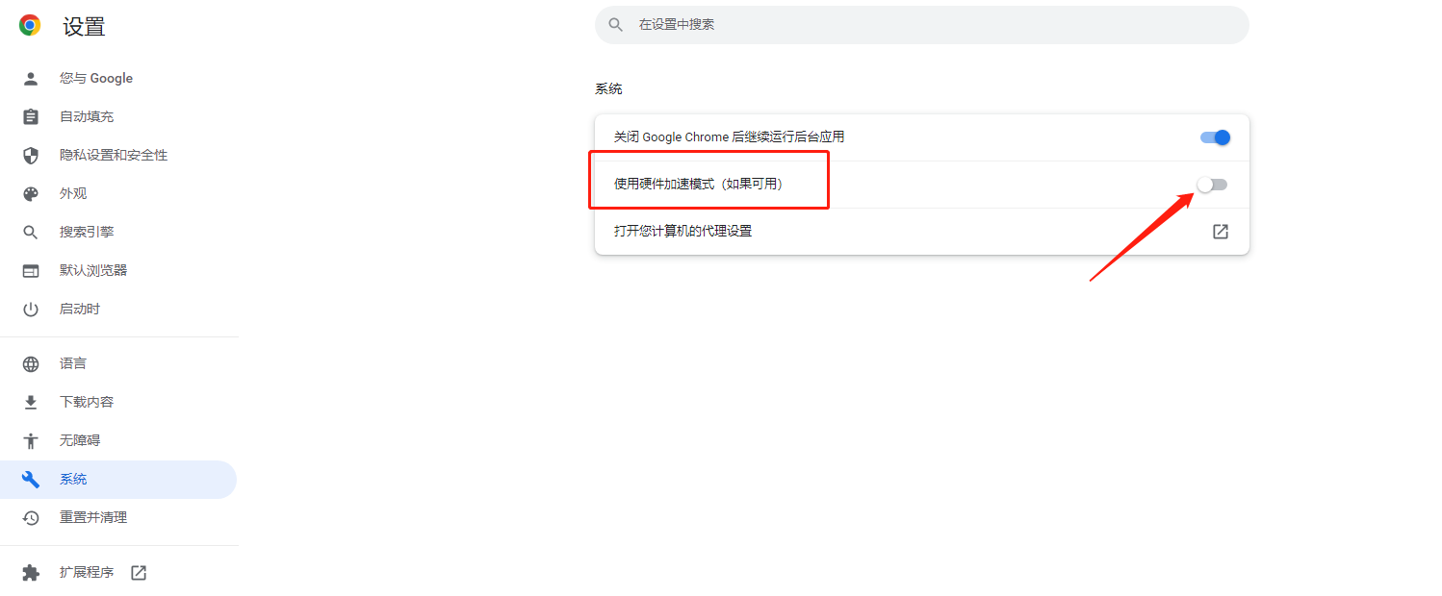Screen dimensions: 1442x596
Task: Click the 系统 section heading
Action: (x=608, y=88)
